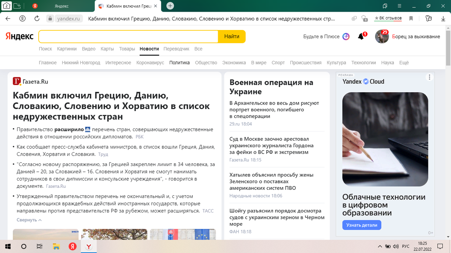
Task: Open Task View on the taskbar
Action: coord(39,246)
